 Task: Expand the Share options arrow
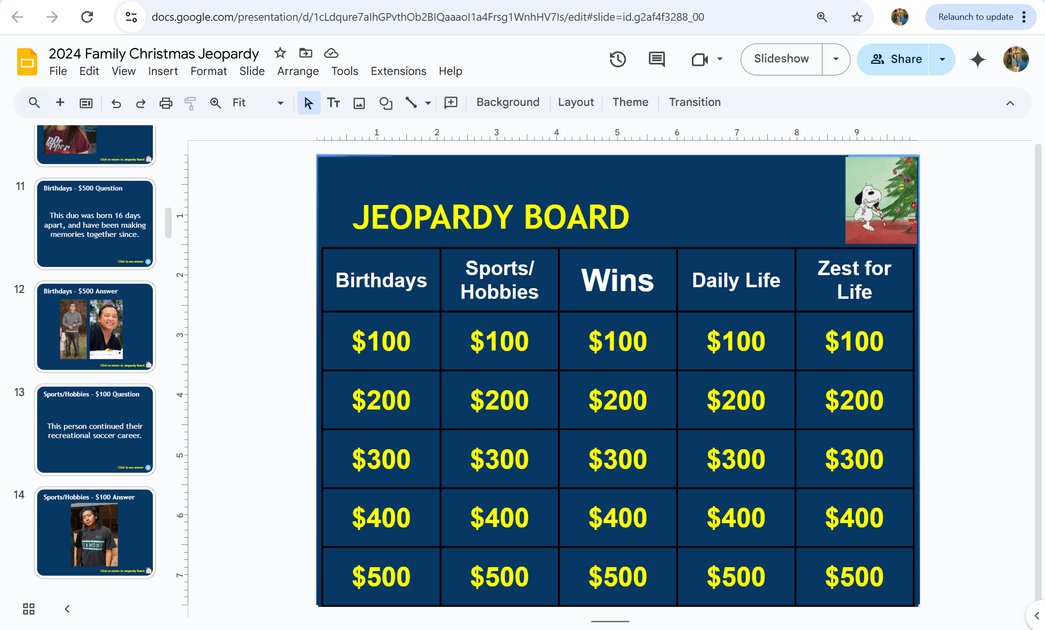tap(942, 59)
